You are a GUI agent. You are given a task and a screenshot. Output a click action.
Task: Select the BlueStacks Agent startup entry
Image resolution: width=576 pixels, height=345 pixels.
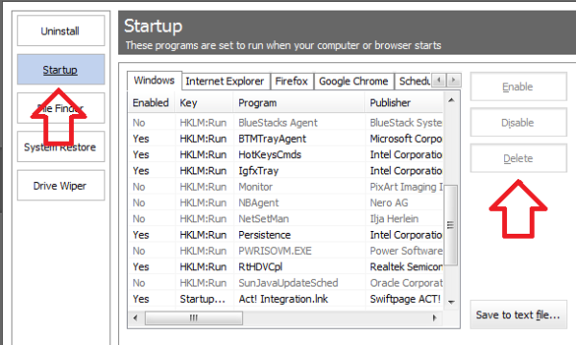pos(285,123)
